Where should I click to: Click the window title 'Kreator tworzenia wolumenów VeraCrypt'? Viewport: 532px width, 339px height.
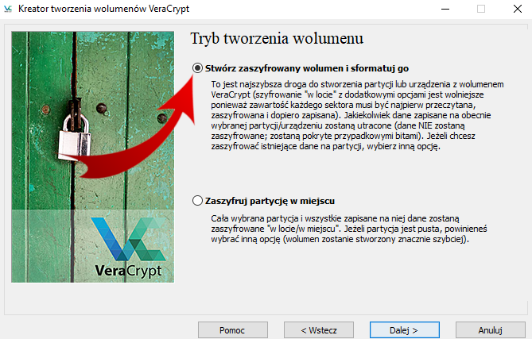104,9
